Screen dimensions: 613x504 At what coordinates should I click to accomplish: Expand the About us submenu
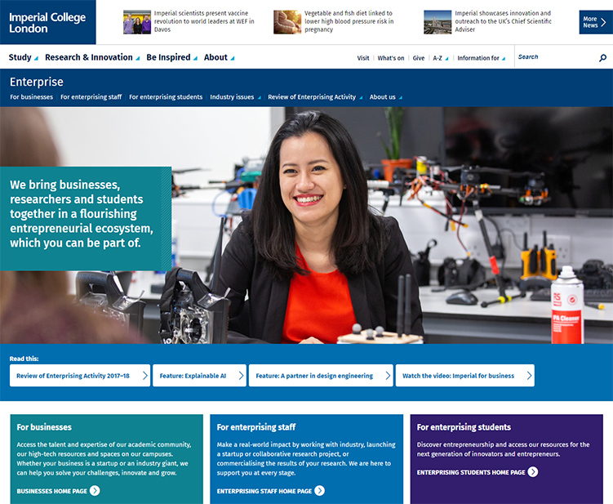386,97
